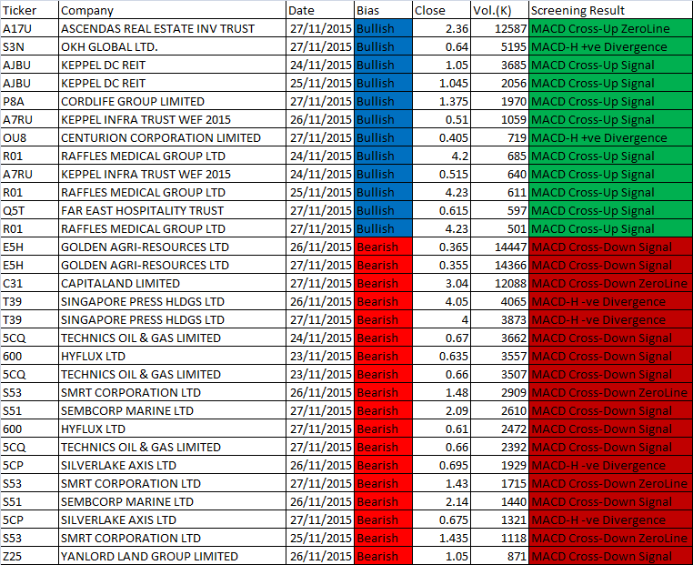Screen dimensions: 693x565
Task: Select ticker cell C31
Action: click(29, 283)
